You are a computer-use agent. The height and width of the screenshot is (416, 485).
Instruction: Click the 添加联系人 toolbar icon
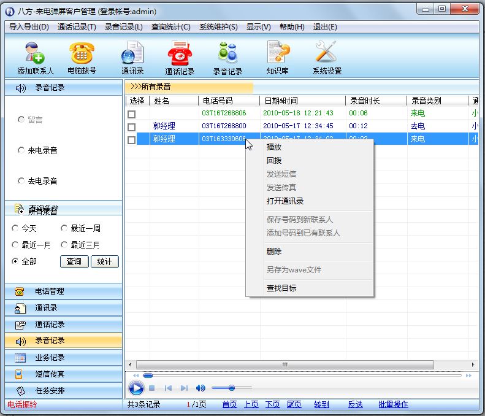pyautogui.click(x=36, y=54)
